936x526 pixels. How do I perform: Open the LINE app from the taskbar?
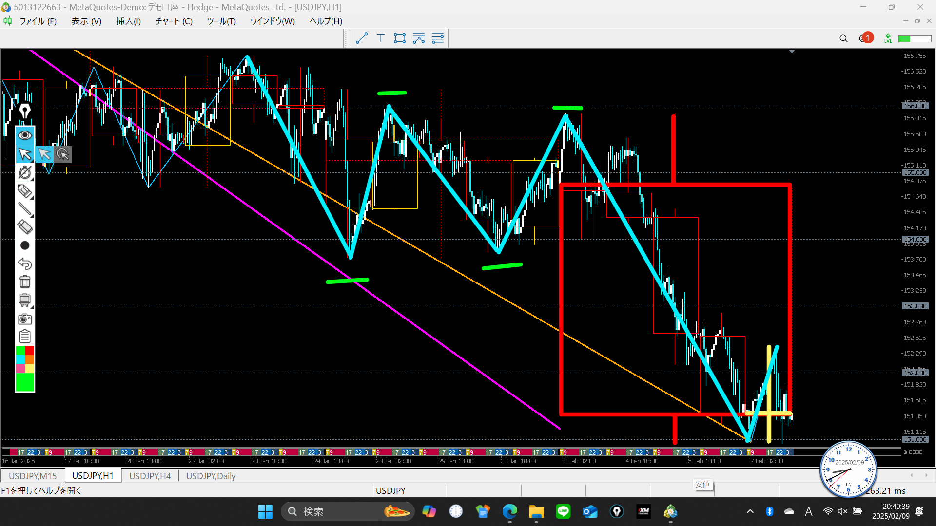563,511
